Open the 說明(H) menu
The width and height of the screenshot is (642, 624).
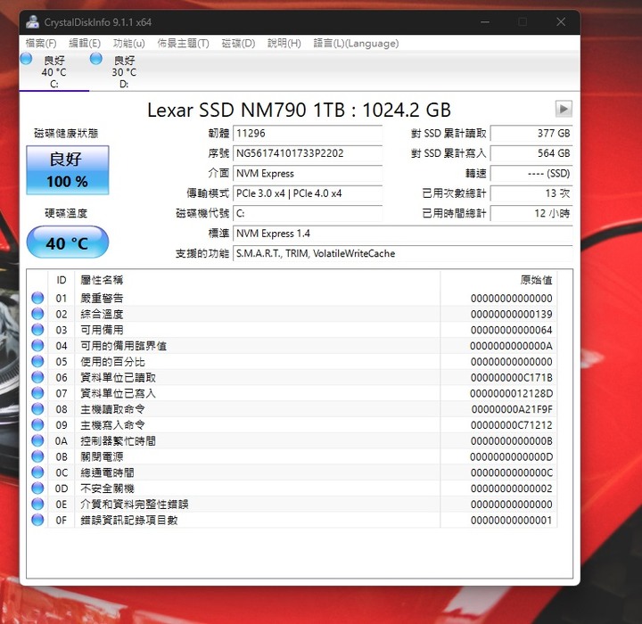(x=284, y=44)
